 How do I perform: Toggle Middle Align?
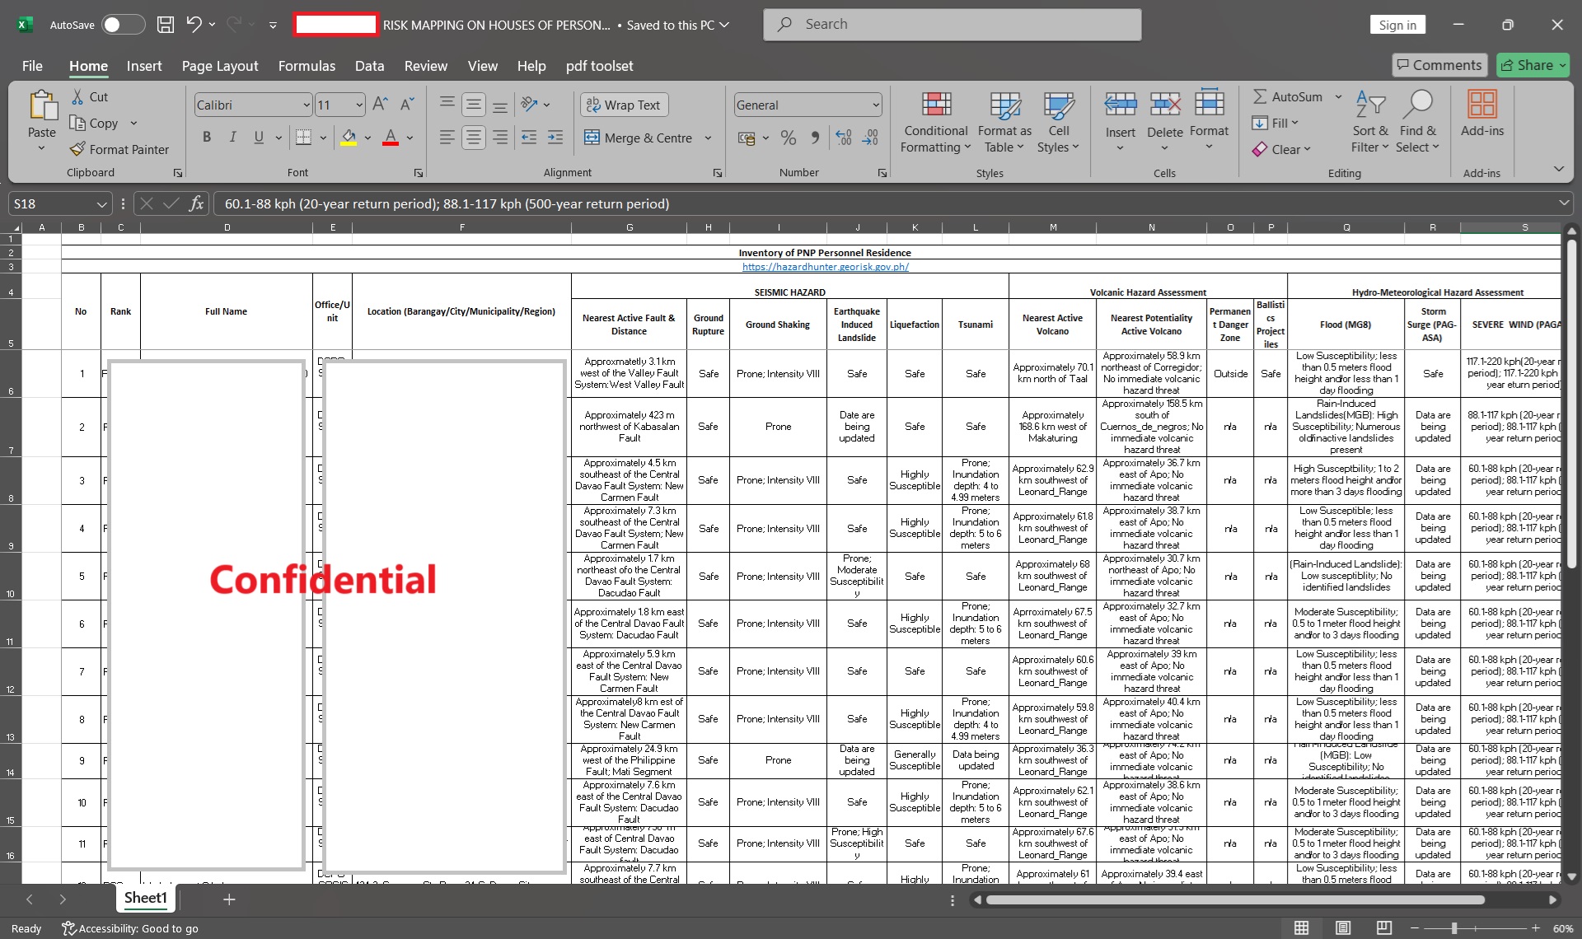474,105
